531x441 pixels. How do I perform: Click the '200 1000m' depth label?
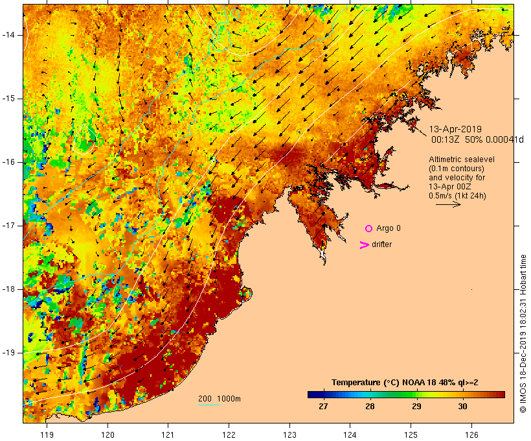220,399
